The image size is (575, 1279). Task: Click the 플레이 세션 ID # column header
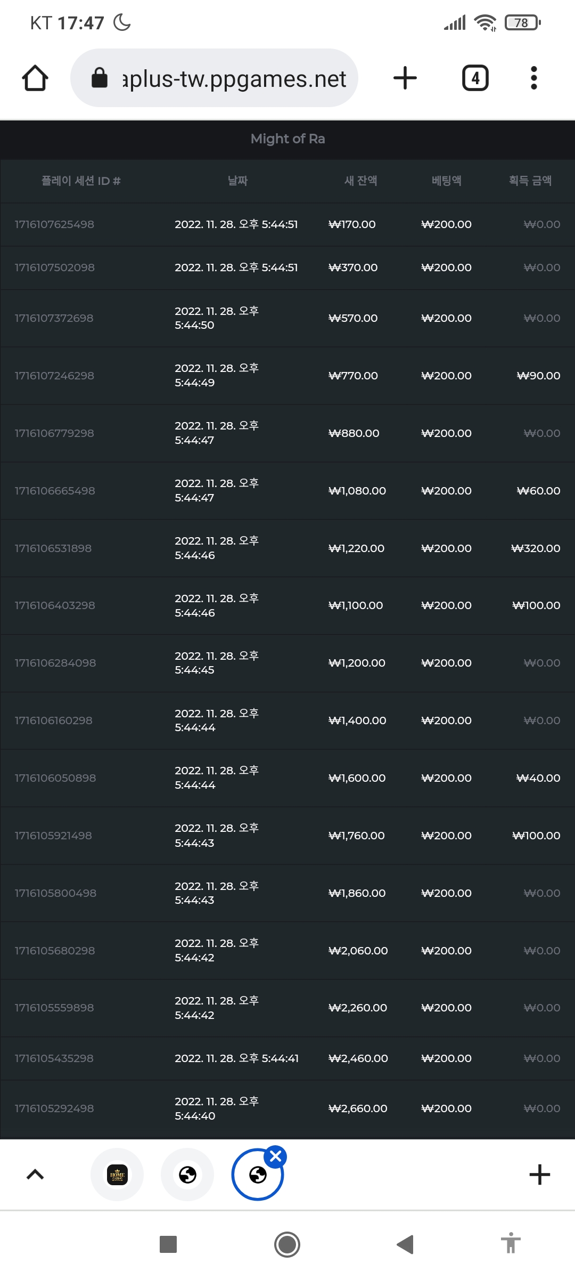81,181
